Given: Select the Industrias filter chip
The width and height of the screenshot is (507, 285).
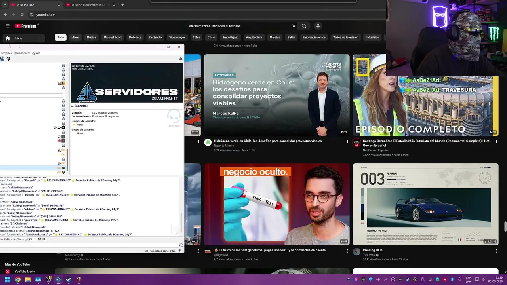Looking at the screenshot, I should point(372,38).
